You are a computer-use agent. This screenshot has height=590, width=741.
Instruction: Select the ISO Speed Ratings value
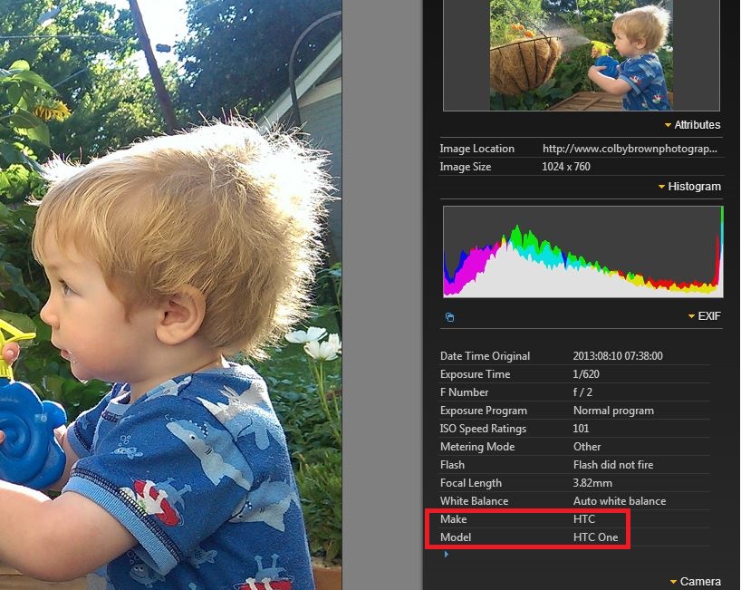point(581,429)
